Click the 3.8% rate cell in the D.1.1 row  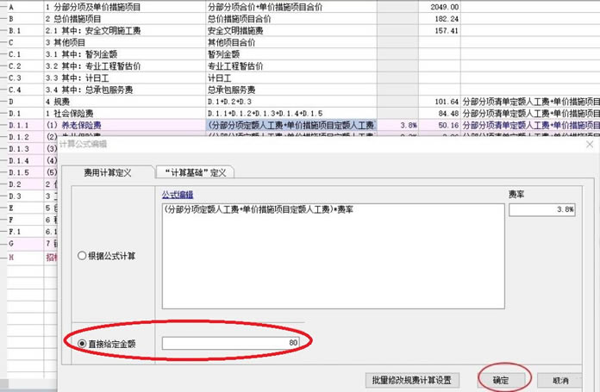[397, 126]
